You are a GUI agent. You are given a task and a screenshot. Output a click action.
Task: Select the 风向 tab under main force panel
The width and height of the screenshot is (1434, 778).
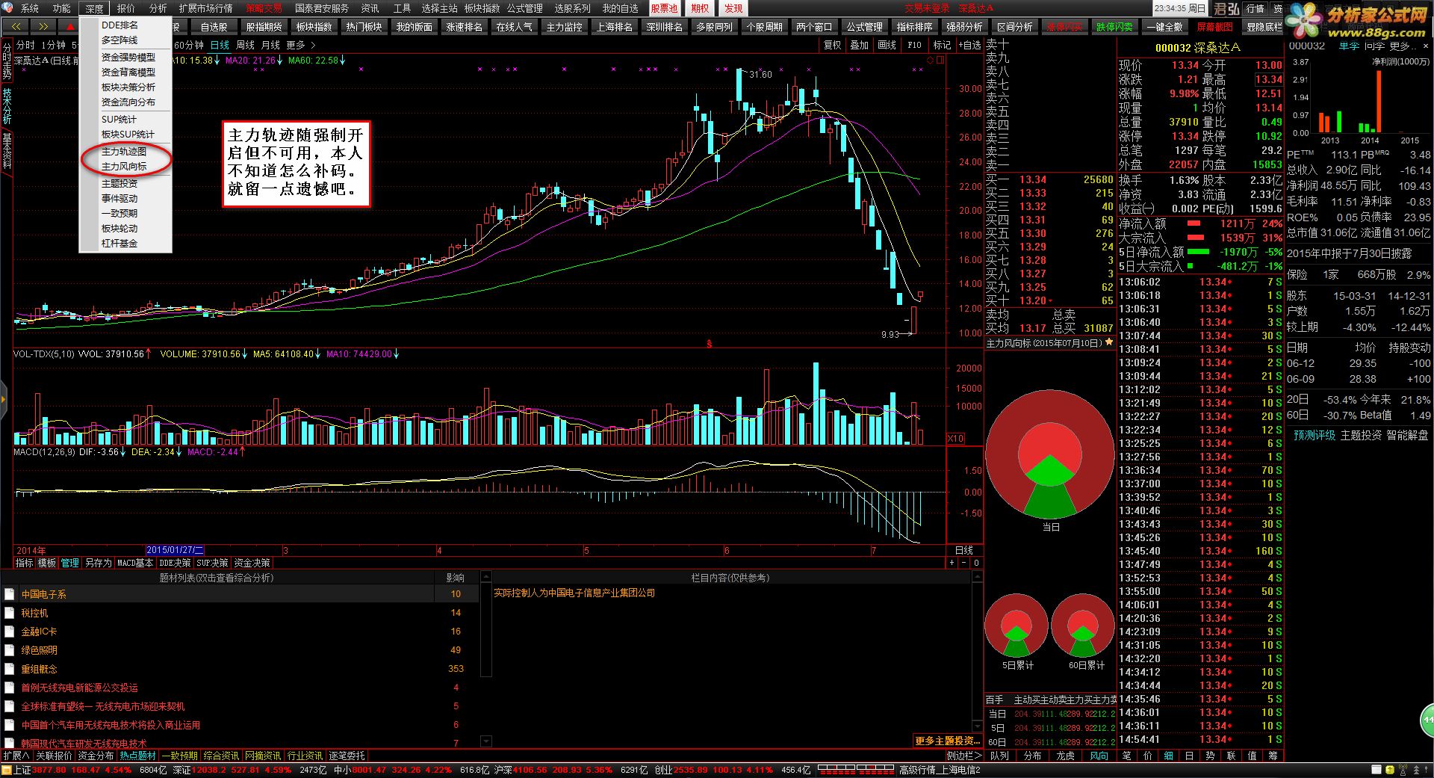[1099, 756]
